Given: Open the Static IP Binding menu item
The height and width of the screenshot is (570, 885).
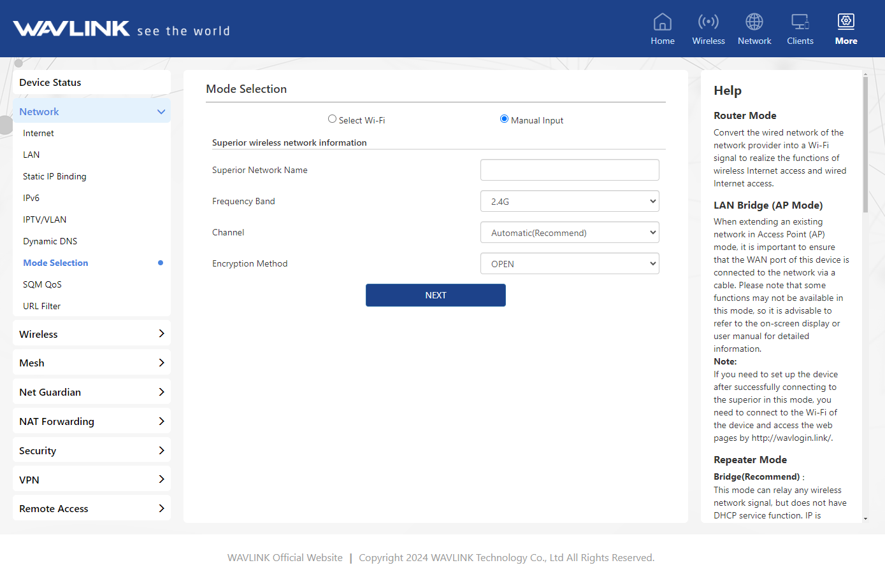Looking at the screenshot, I should click(55, 176).
